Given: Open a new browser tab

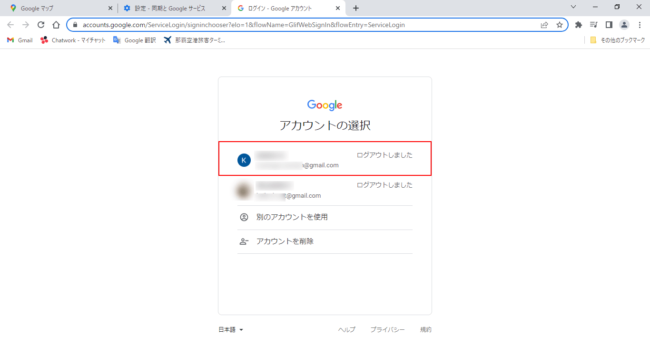Looking at the screenshot, I should tap(356, 8).
